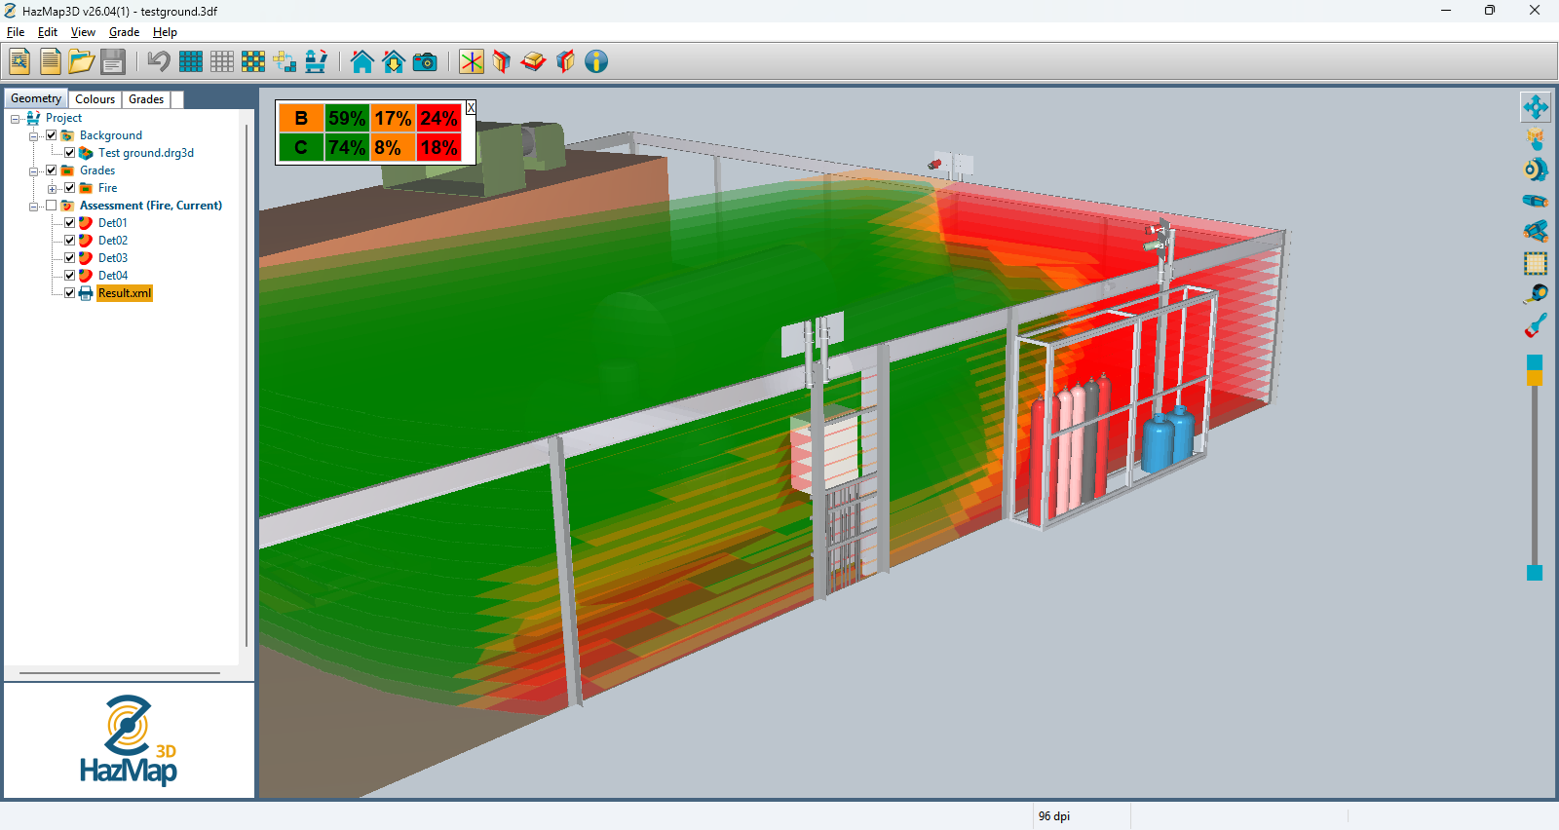1559x830 pixels.
Task: Select the tape measure tool
Action: [x=1536, y=294]
